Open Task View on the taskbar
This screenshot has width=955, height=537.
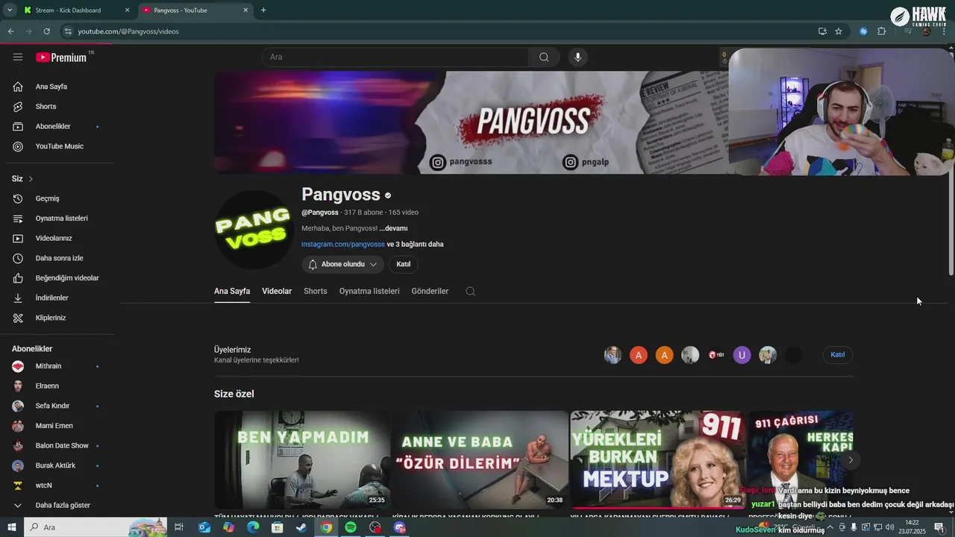point(179,527)
